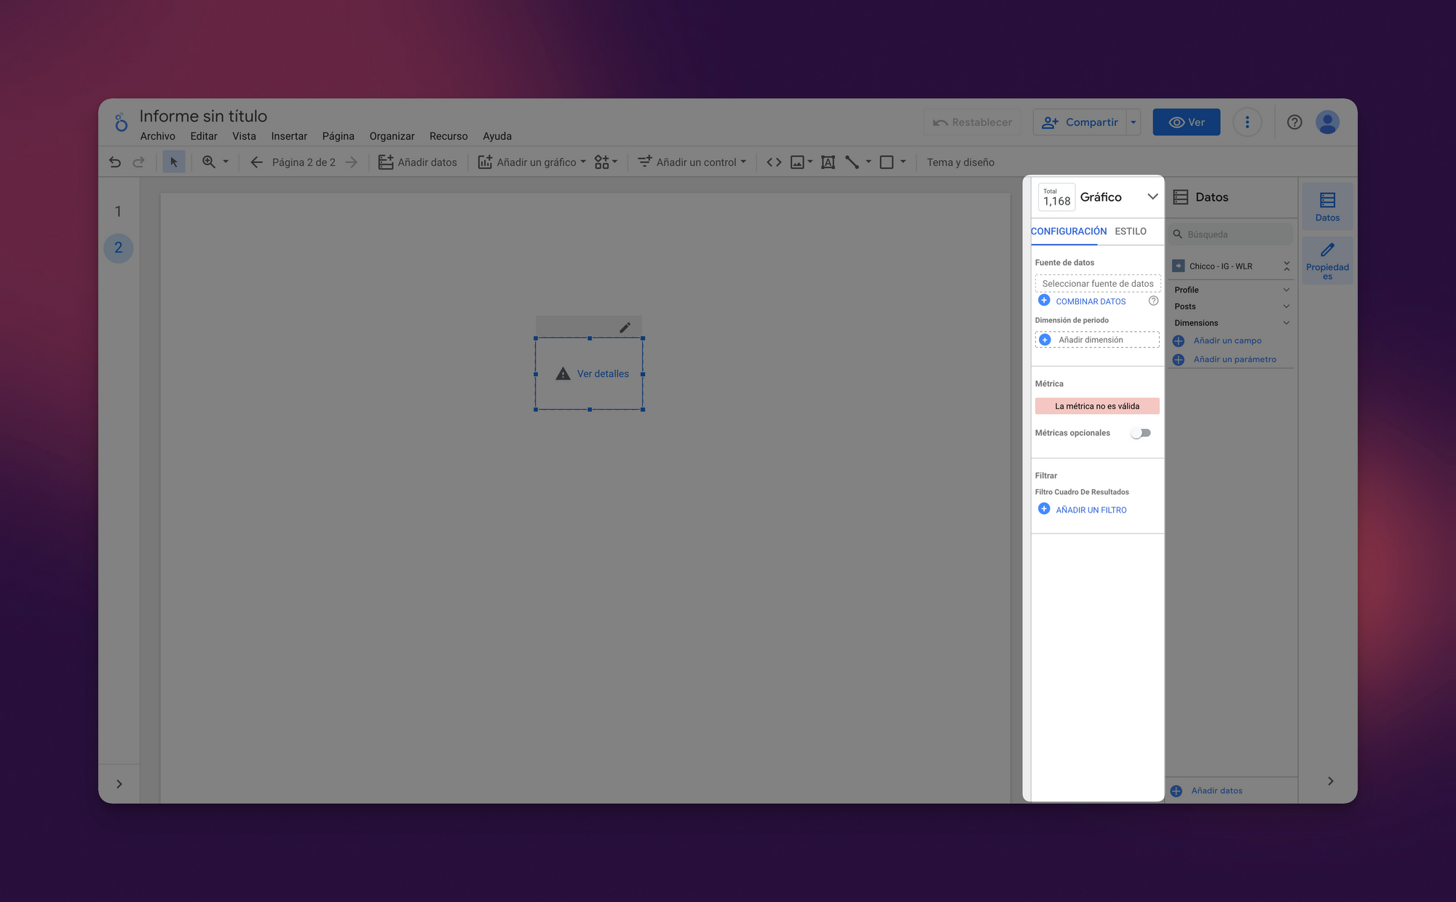Click Añadir datos at the panel bottom

[1216, 791]
